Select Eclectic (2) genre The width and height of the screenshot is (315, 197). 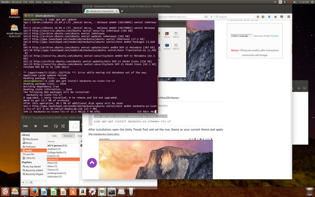click(64, 156)
